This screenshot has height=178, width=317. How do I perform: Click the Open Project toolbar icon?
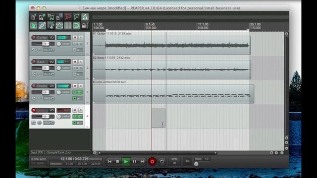point(42,17)
